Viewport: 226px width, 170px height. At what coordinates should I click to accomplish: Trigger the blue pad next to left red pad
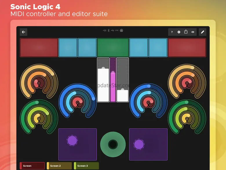pos(68,48)
